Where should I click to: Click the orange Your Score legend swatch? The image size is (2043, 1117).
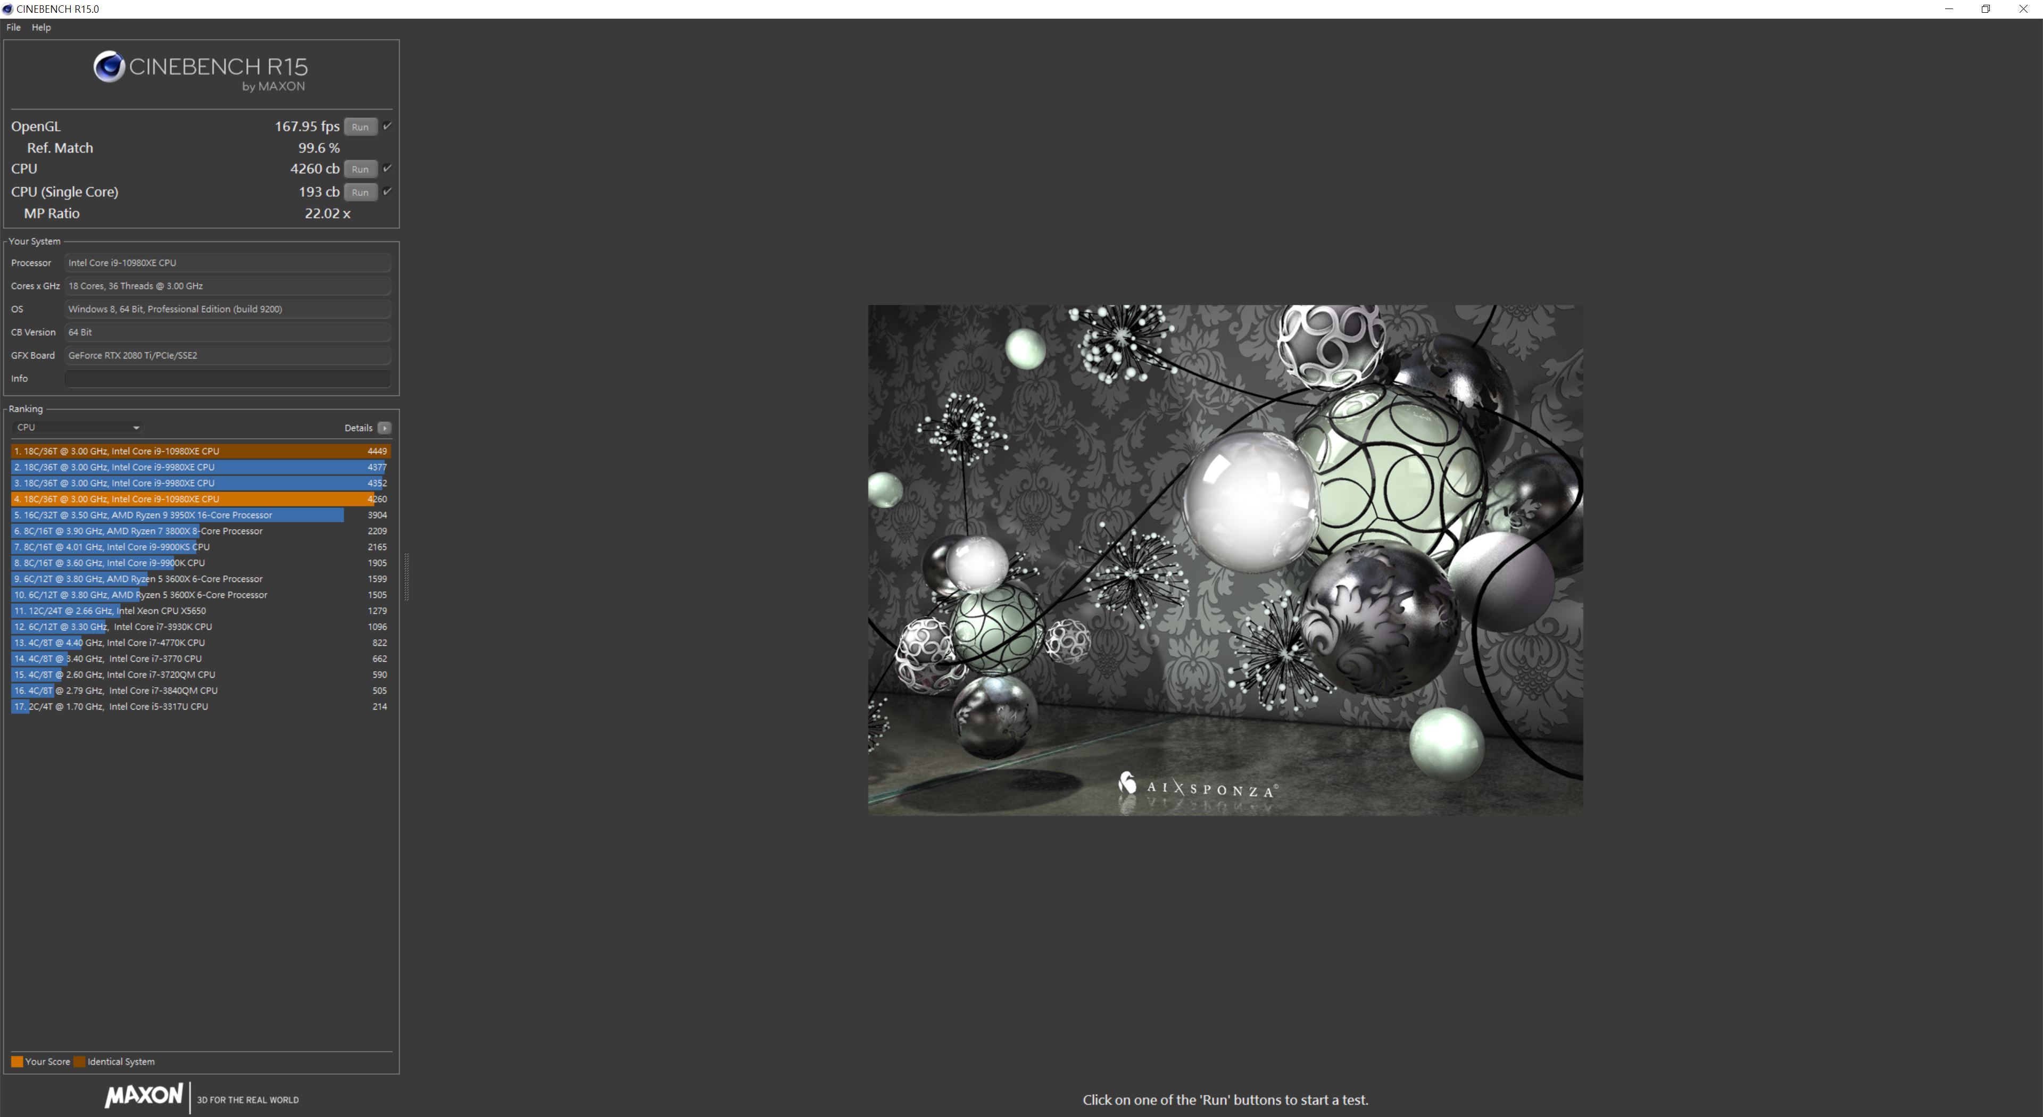coord(16,1062)
